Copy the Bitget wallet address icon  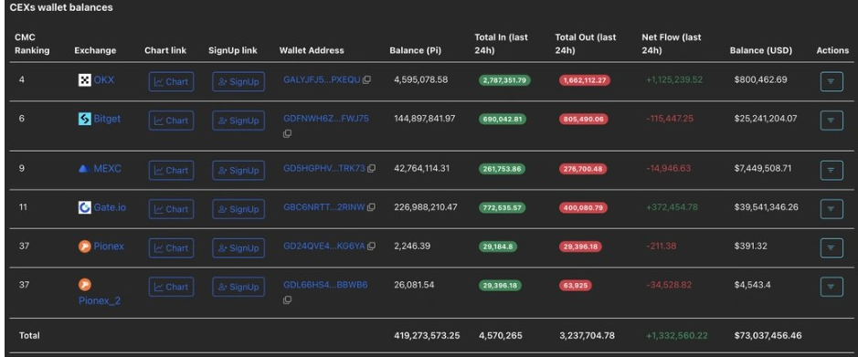[x=287, y=134]
